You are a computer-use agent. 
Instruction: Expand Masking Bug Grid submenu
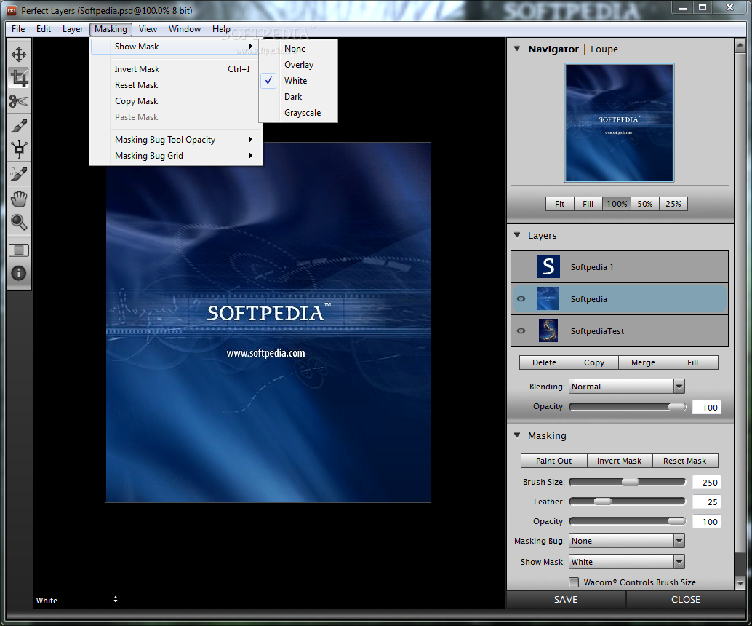click(x=176, y=156)
